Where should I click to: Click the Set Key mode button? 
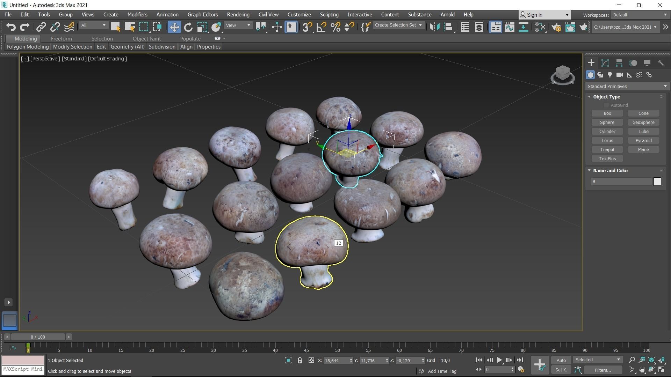pos(561,370)
